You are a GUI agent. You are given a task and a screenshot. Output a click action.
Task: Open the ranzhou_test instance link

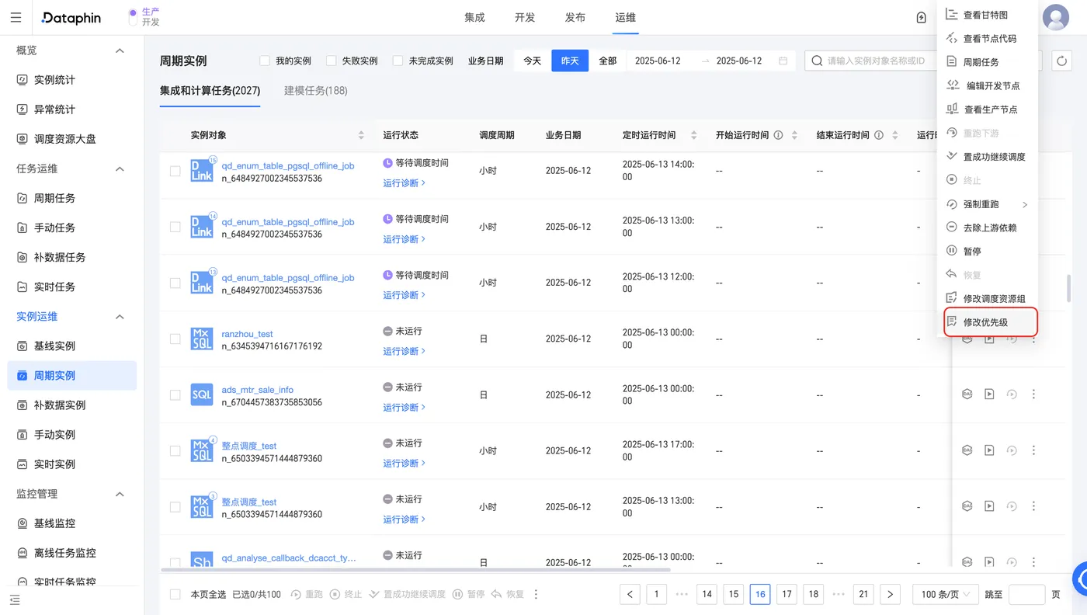point(247,334)
